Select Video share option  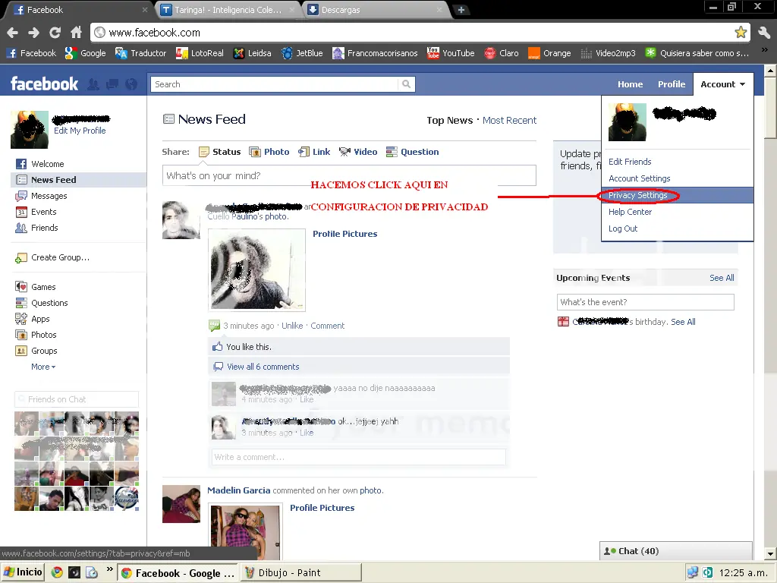pyautogui.click(x=358, y=152)
